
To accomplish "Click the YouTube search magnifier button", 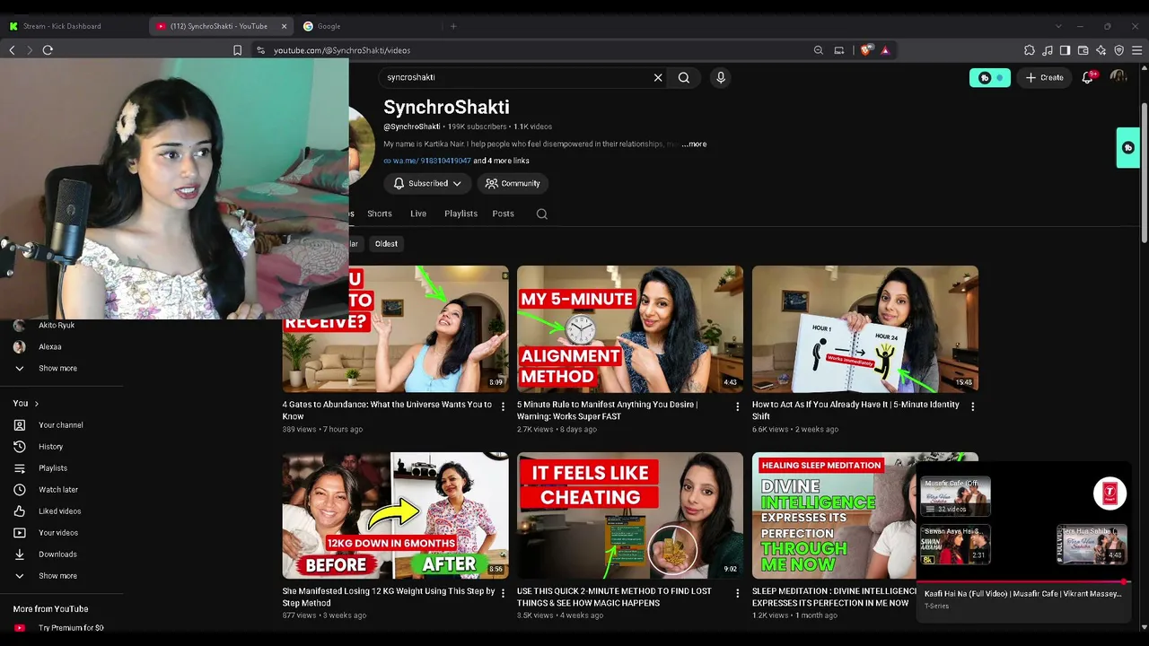I will click(684, 77).
